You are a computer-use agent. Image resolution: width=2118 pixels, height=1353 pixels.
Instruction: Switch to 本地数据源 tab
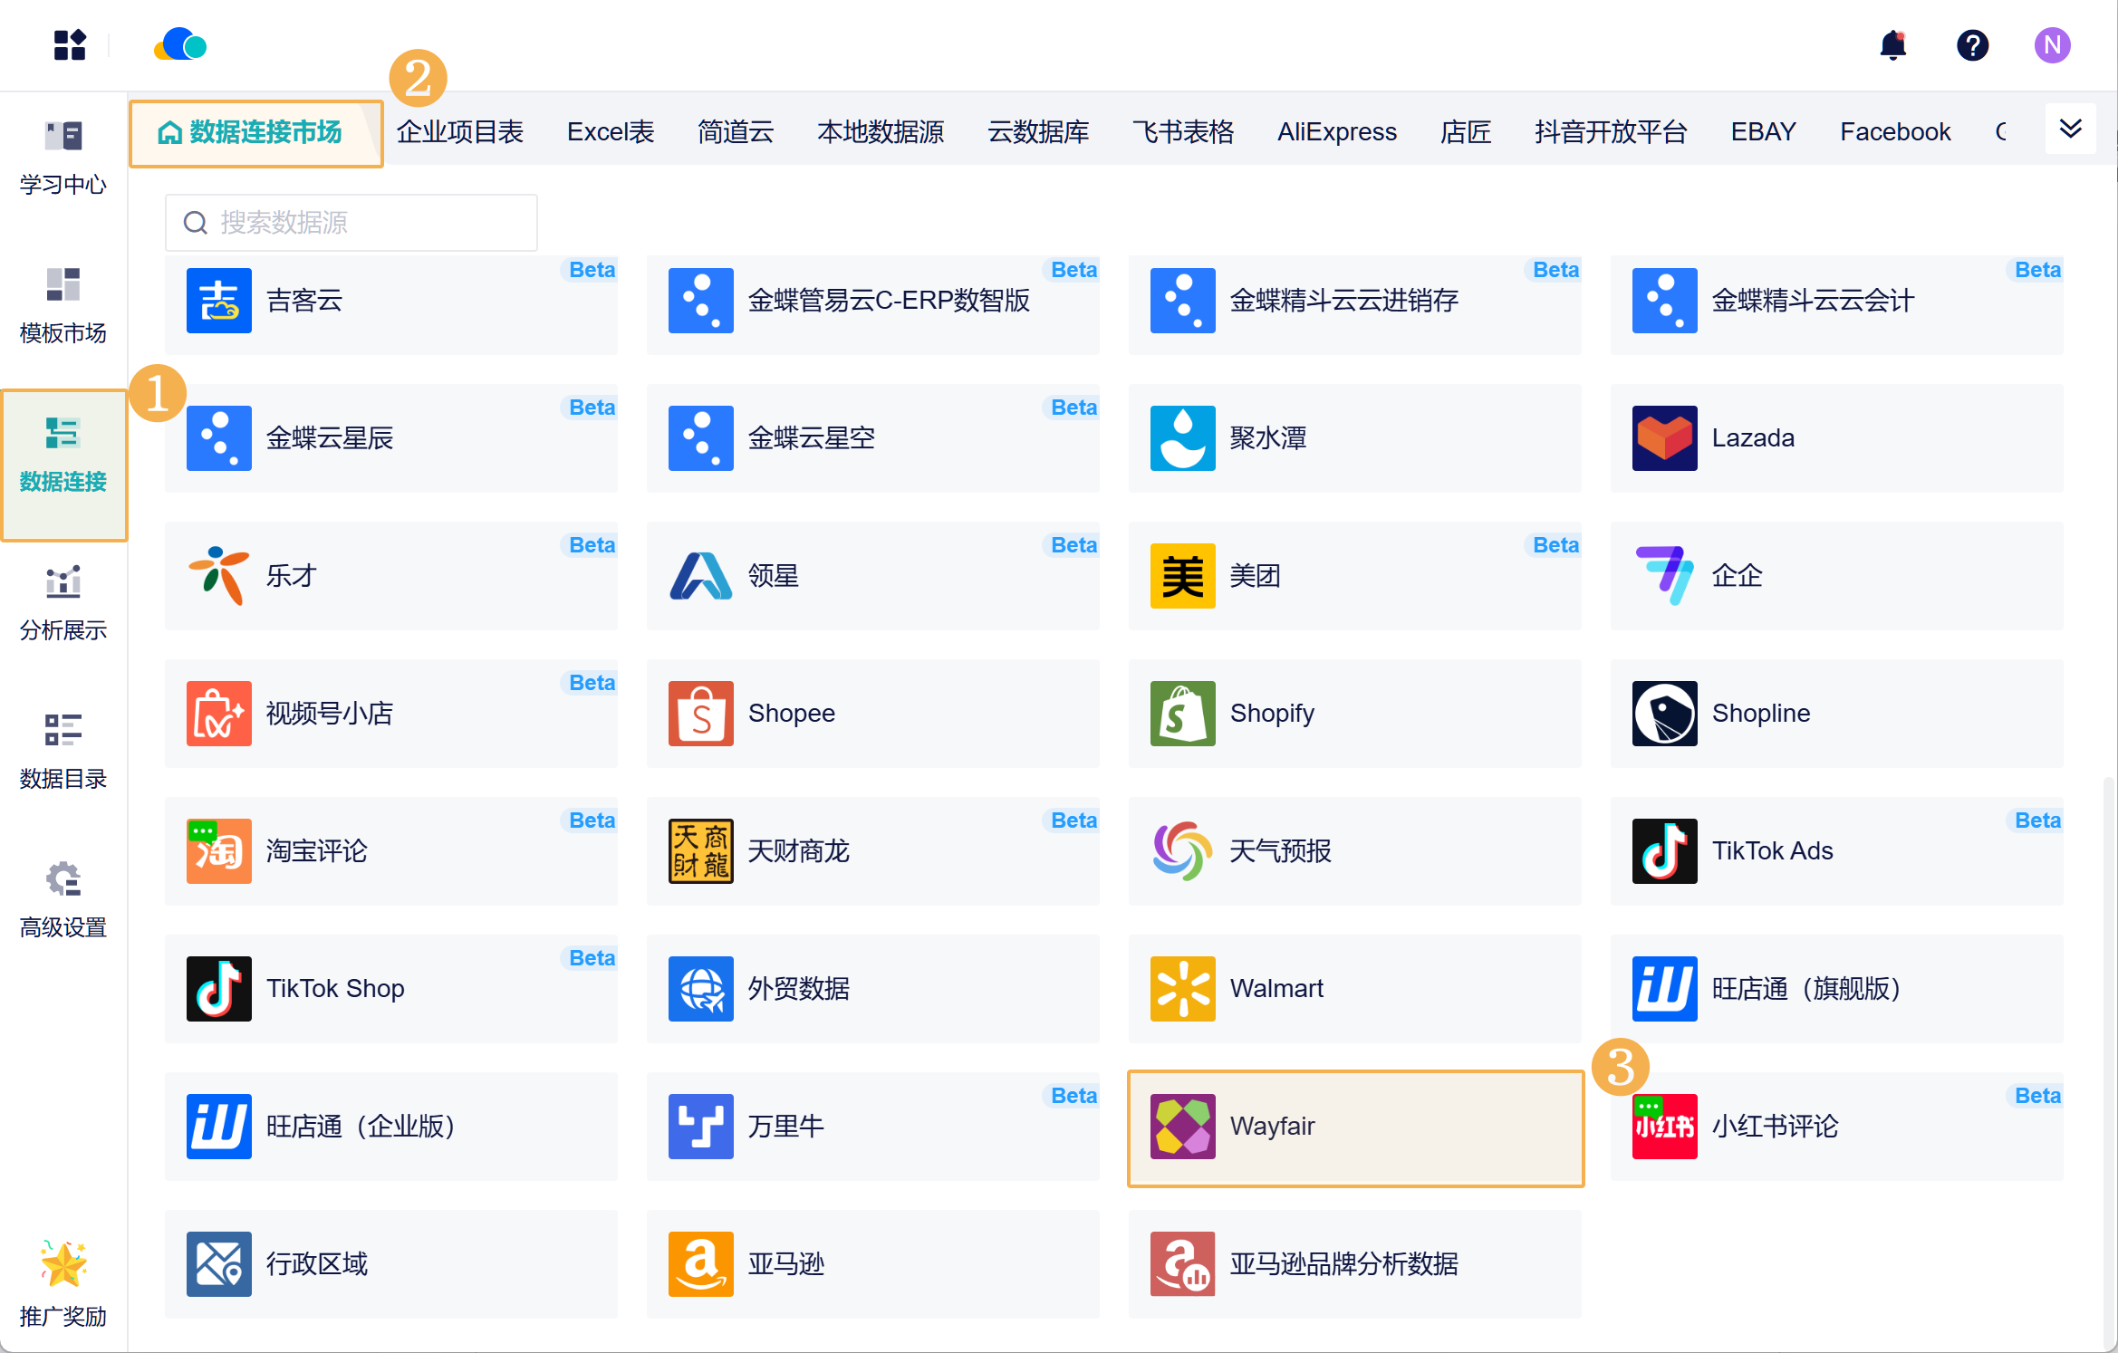click(x=881, y=132)
